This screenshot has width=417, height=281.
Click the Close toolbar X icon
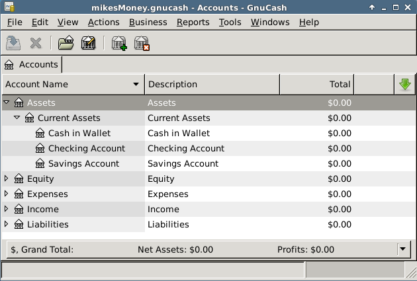36,43
